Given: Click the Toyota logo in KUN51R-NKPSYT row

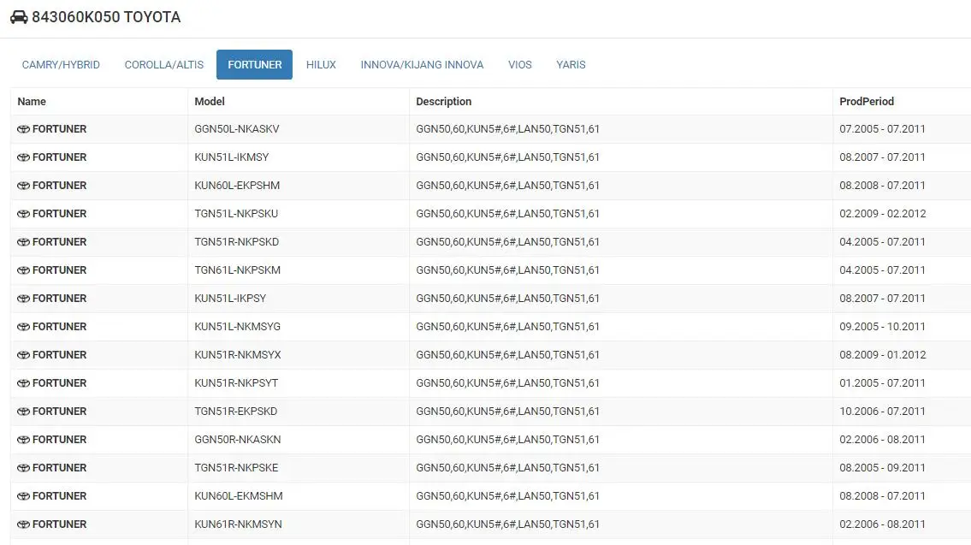Looking at the screenshot, I should click(24, 383).
